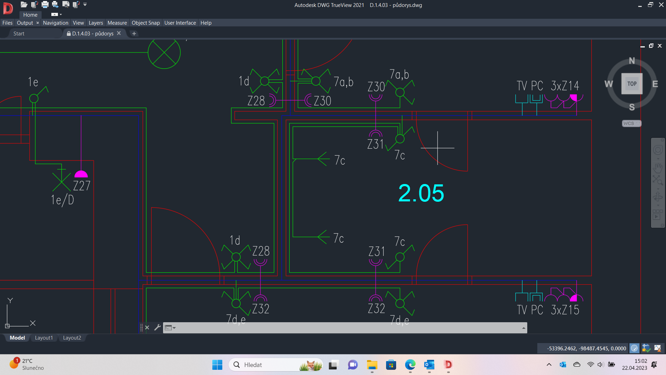This screenshot has width=666, height=375.
Task: Open Outlook from the taskbar
Action: (x=429, y=365)
